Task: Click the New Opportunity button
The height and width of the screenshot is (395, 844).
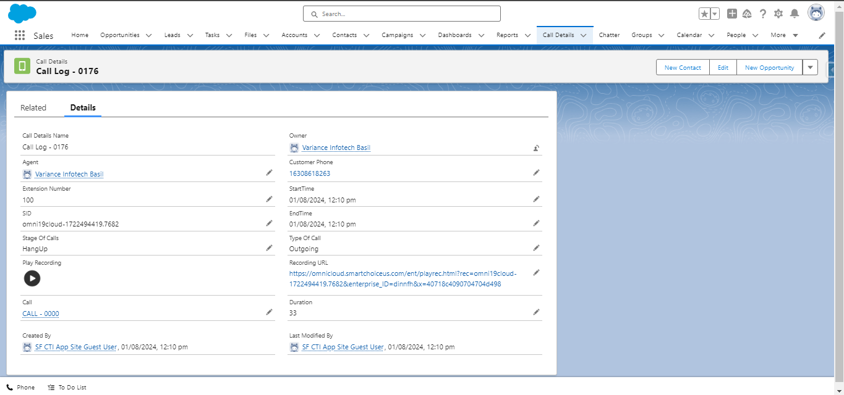Action: tap(769, 67)
